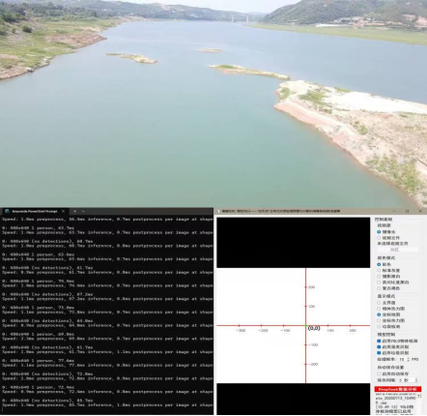Click the FPS frame rate stepper arrows
The height and width of the screenshot is (416, 427).
click(x=409, y=359)
